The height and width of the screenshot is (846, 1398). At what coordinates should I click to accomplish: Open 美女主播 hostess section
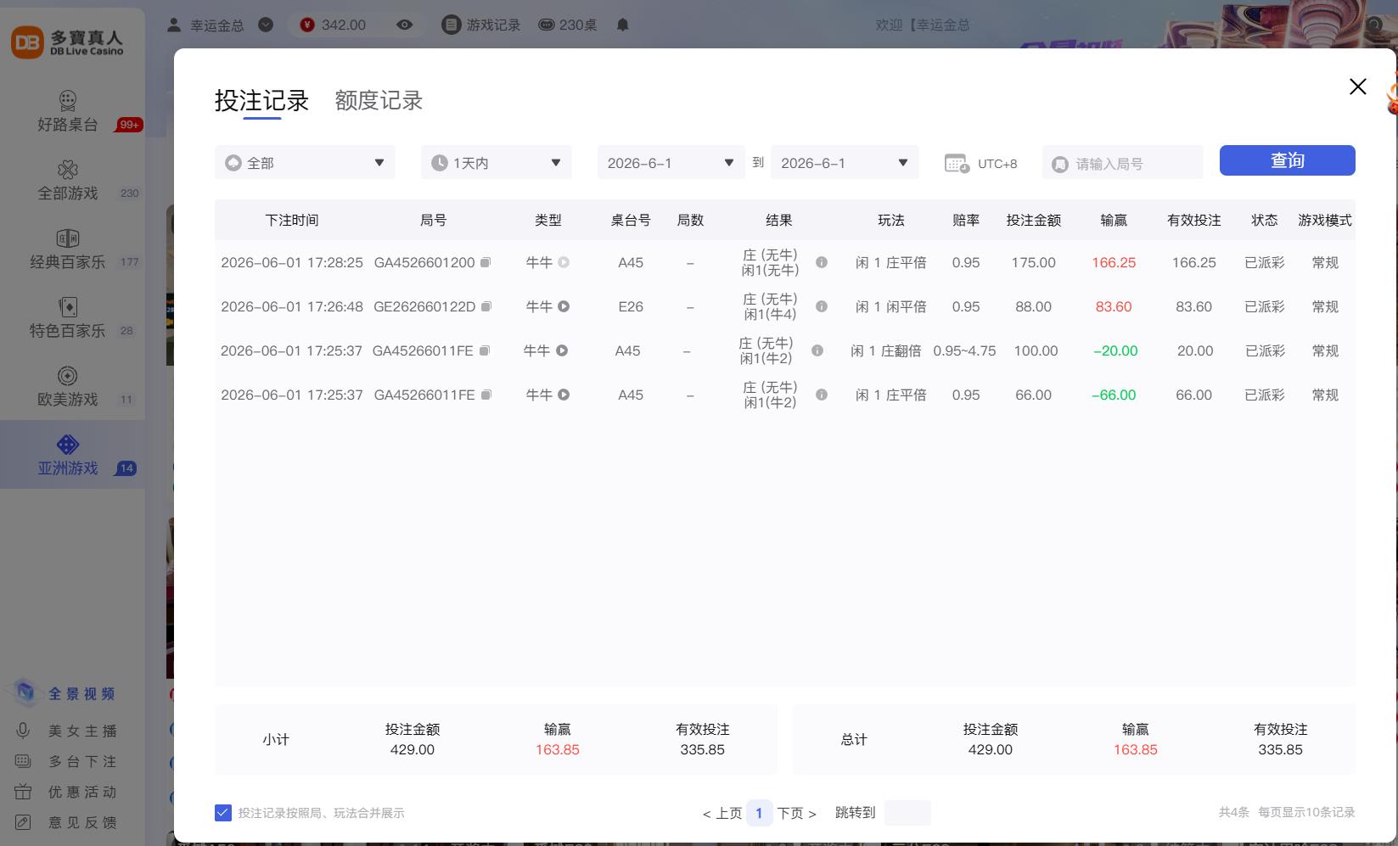tap(66, 731)
